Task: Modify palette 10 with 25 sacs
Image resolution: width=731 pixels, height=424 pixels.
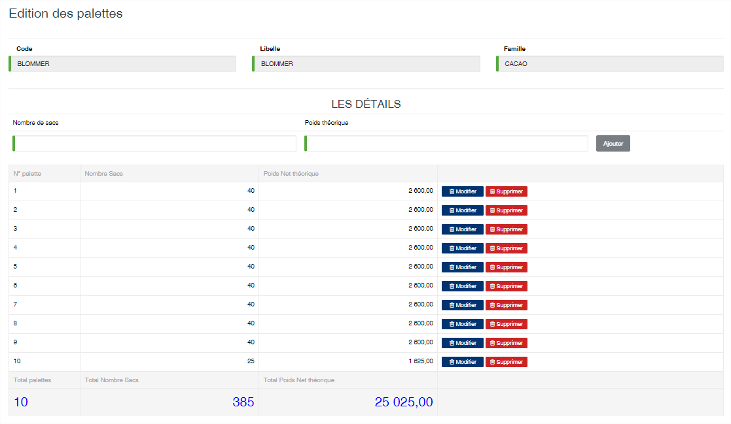Action: [x=463, y=362]
